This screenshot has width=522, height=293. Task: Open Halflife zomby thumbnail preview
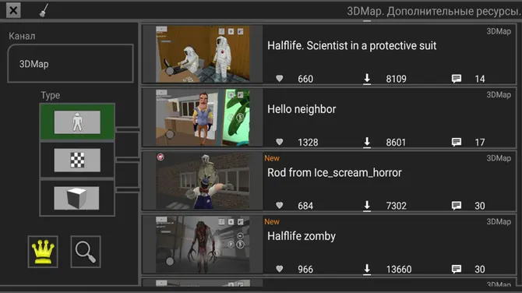coord(203,245)
